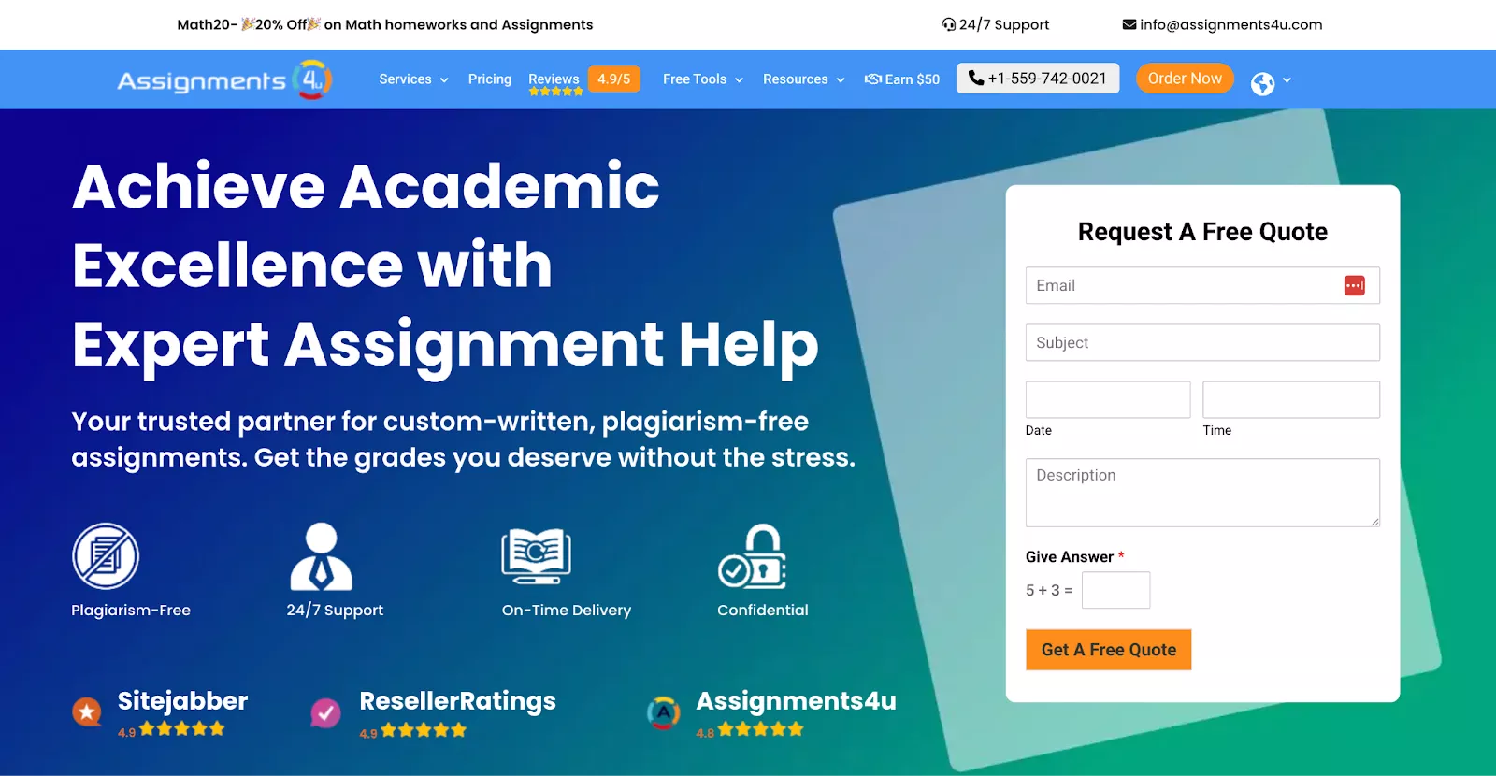
Task: Expand the Services dropdown menu
Action: (x=413, y=79)
